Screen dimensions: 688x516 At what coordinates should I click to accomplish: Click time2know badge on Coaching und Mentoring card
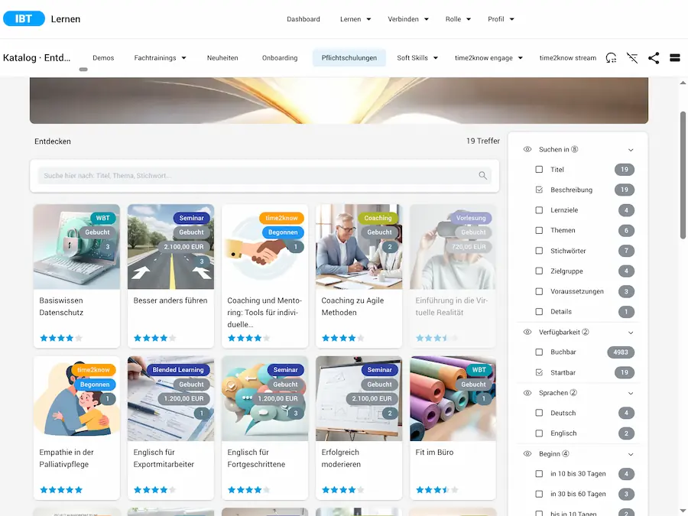[x=281, y=218]
